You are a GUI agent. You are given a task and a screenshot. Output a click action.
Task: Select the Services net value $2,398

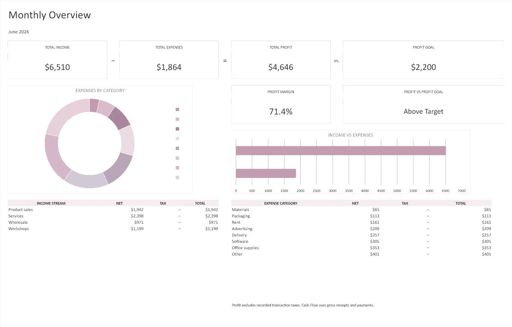click(137, 216)
